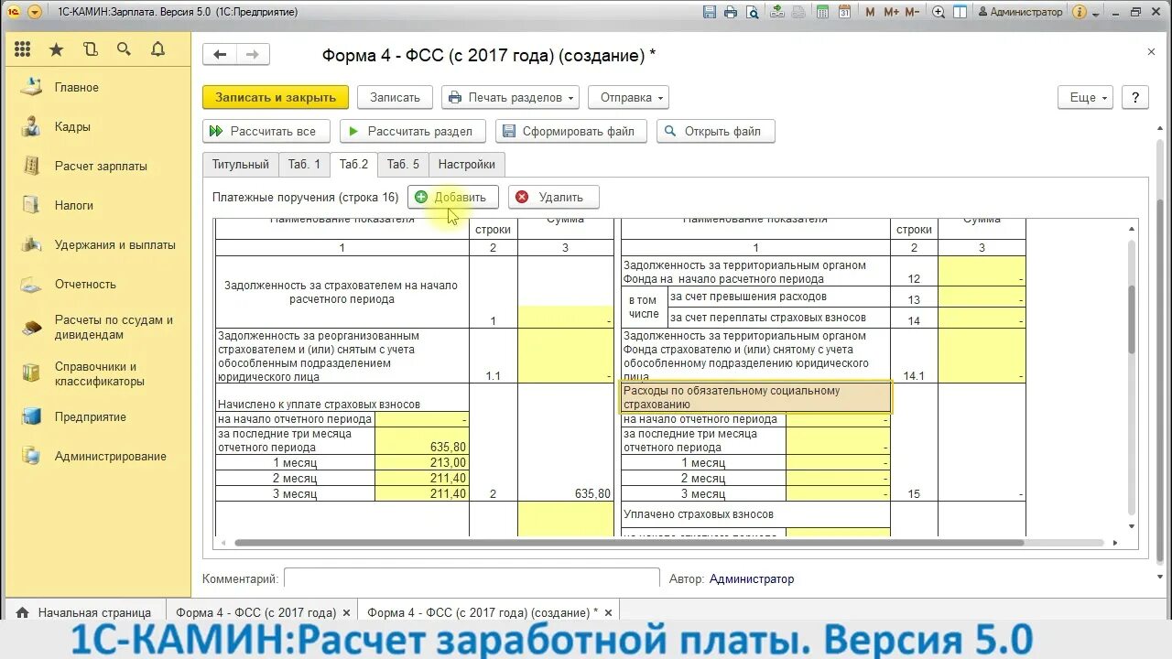Click Удалить payment order button
The image size is (1172, 659).
pos(553,197)
